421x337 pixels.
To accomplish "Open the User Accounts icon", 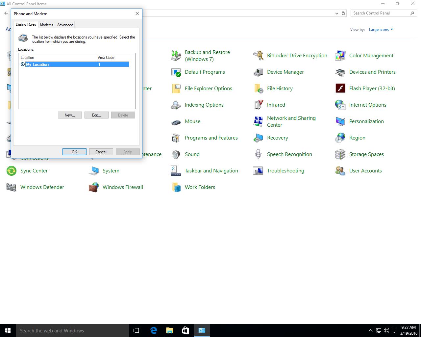I will click(x=340, y=171).
